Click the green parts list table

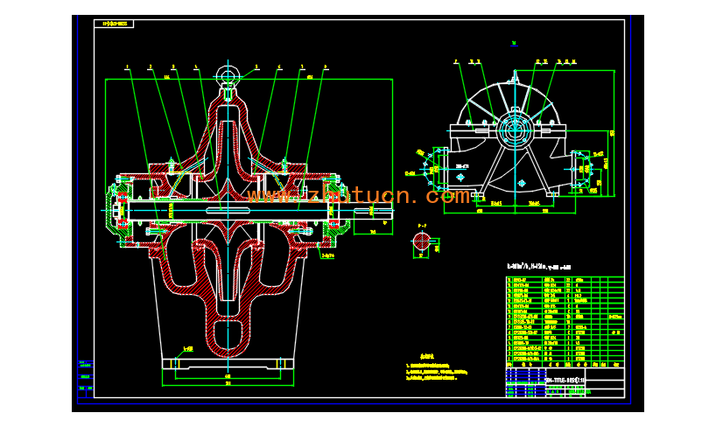(x=565, y=320)
